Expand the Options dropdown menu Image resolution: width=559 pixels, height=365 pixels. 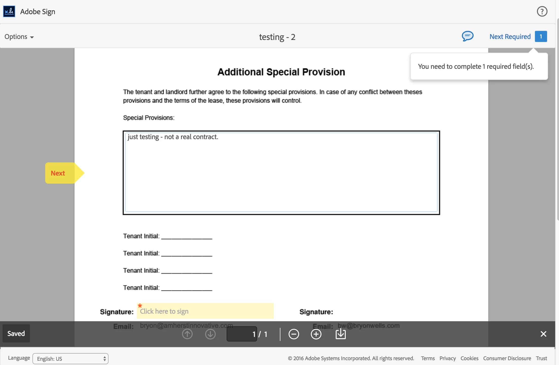point(19,37)
